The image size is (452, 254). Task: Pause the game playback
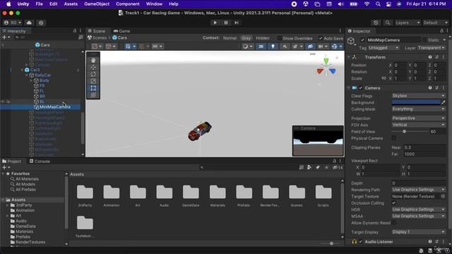pos(226,23)
